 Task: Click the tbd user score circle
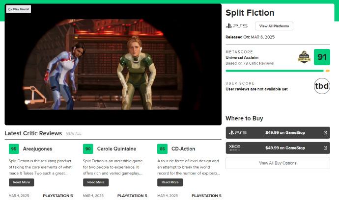pos(322,86)
